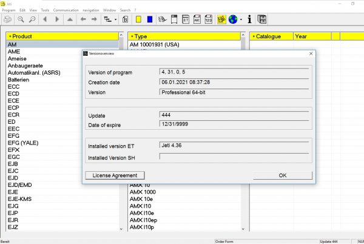The height and width of the screenshot is (244, 364).
Task: Select EFG (YALE) in Product list
Action: coord(23,143)
